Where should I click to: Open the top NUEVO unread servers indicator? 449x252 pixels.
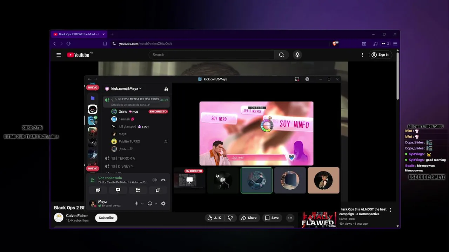93,87
